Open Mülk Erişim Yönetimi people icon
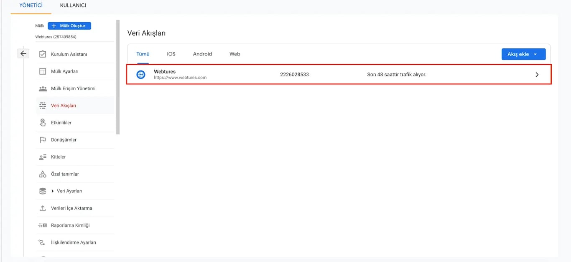The image size is (571, 262). pos(42,88)
